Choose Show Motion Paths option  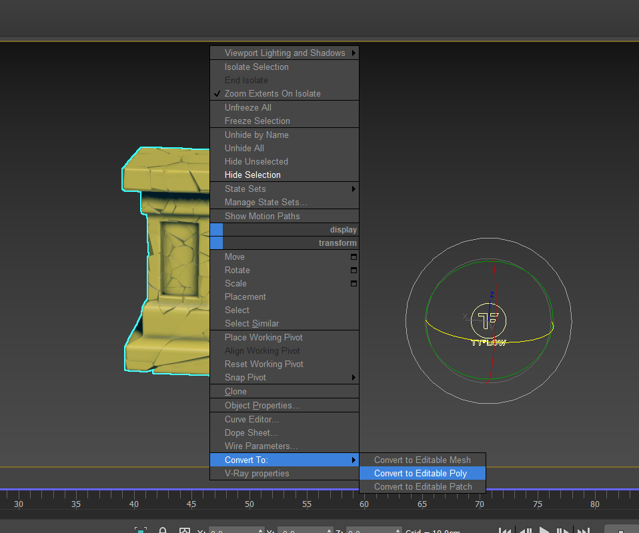262,217
